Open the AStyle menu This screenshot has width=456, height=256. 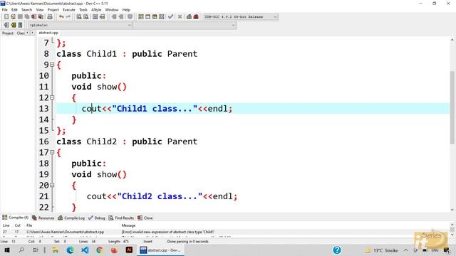coord(96,10)
